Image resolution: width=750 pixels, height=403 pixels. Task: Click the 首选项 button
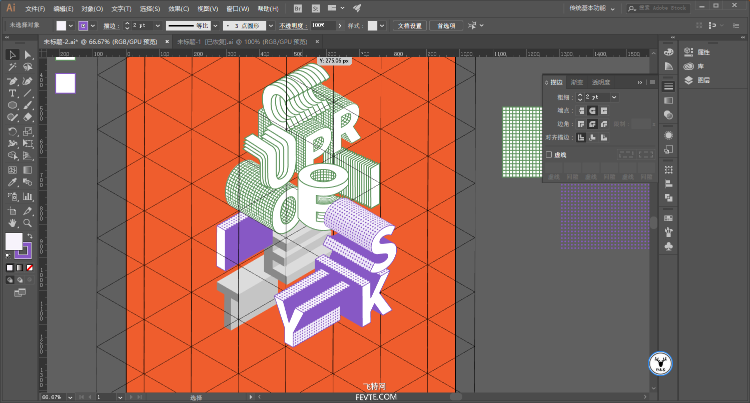[446, 26]
